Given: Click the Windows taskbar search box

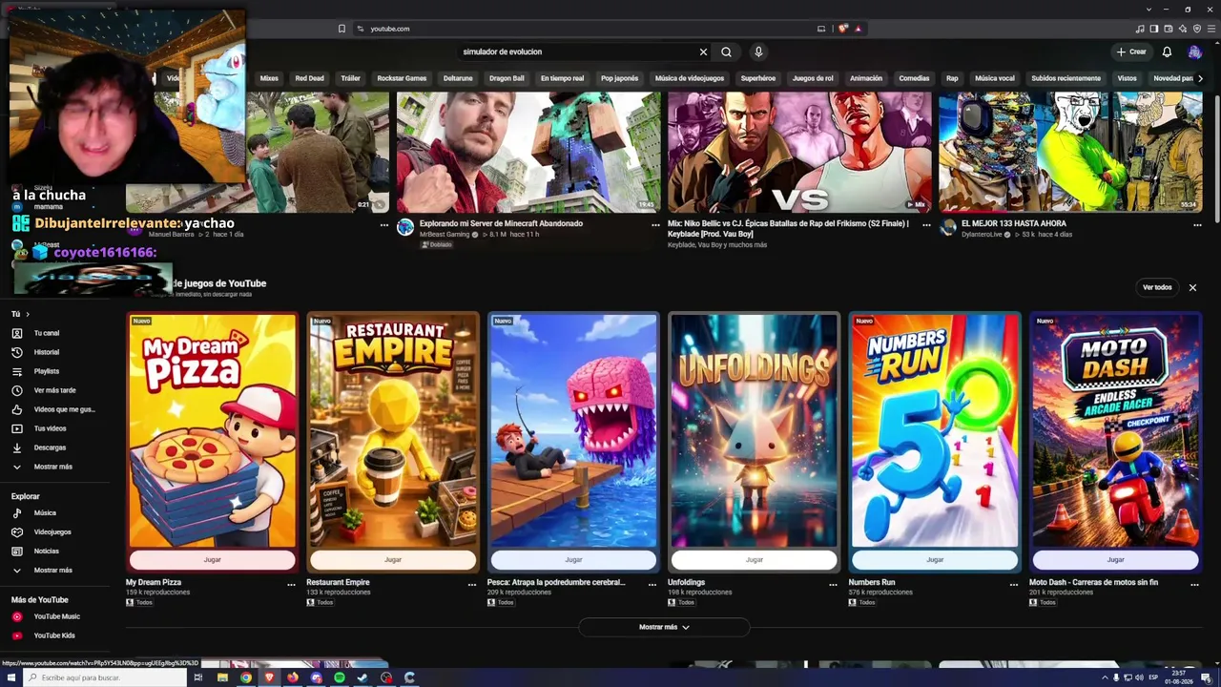Looking at the screenshot, I should pyautogui.click(x=106, y=677).
